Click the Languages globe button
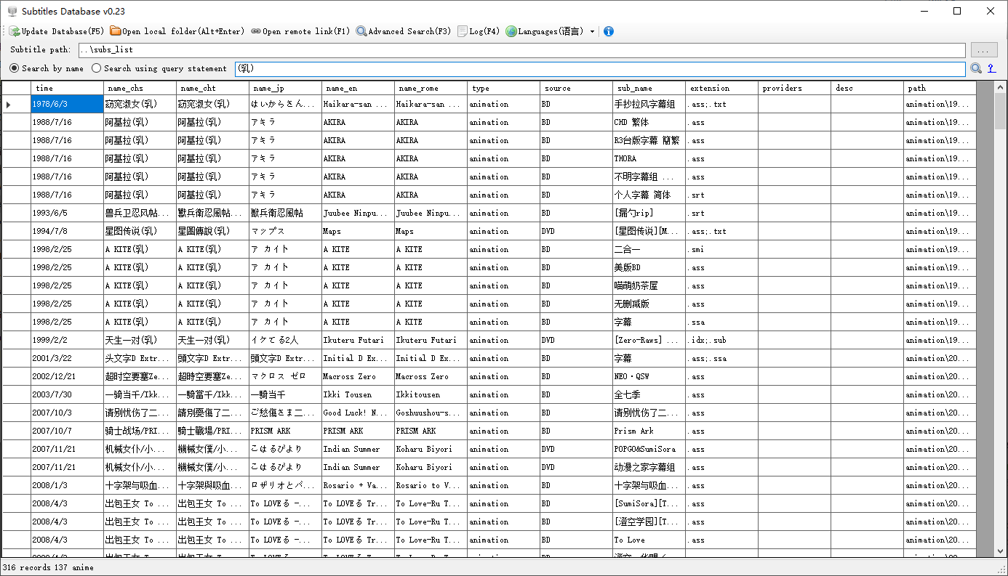1008x576 pixels. [545, 31]
